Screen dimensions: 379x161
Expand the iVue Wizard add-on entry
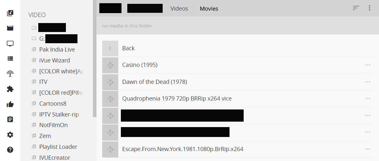coord(54,60)
